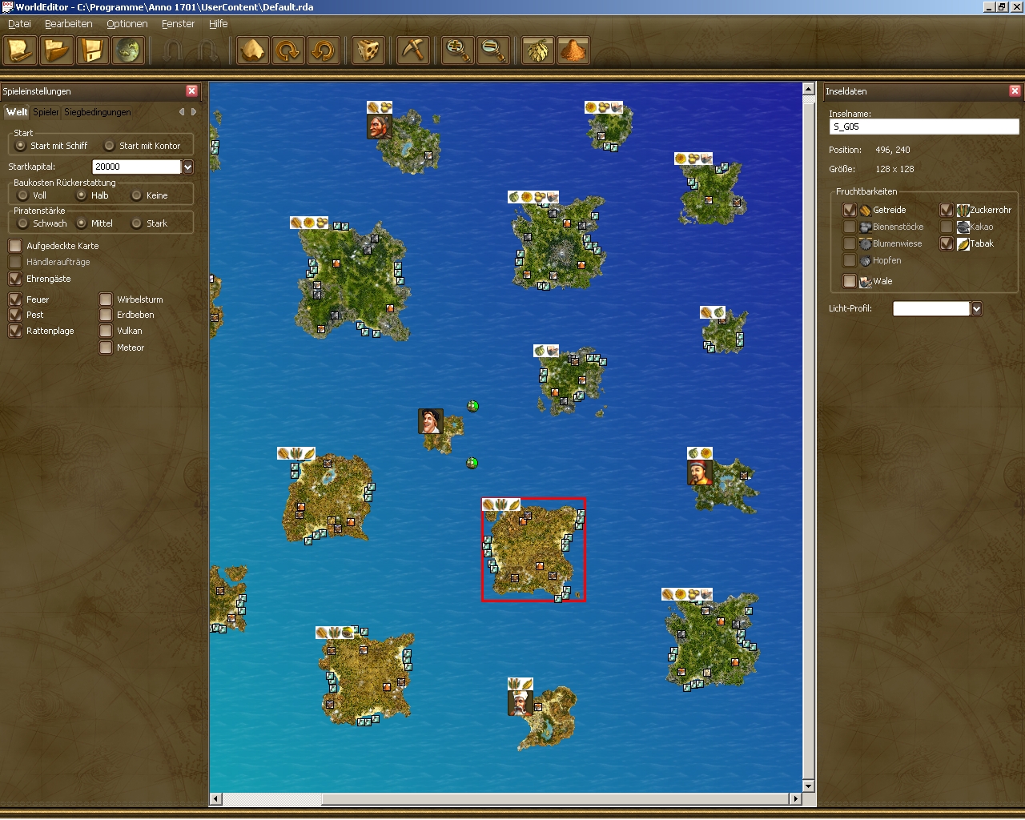Create a new map with the scroll icon

(x=20, y=50)
